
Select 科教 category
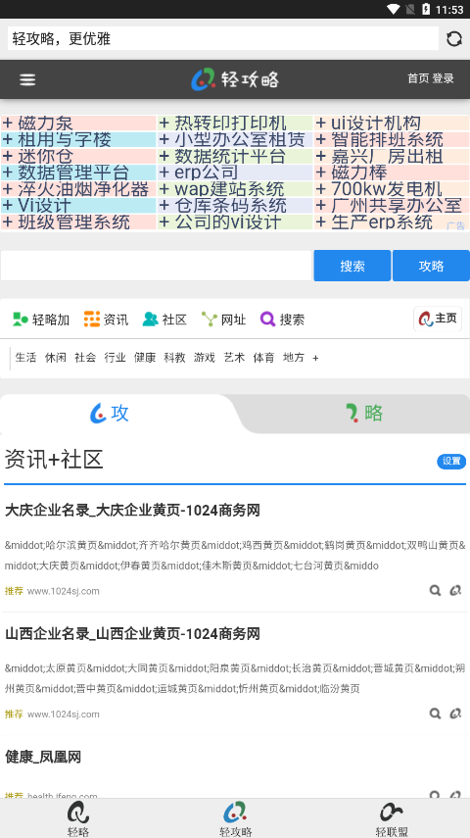[x=174, y=358]
